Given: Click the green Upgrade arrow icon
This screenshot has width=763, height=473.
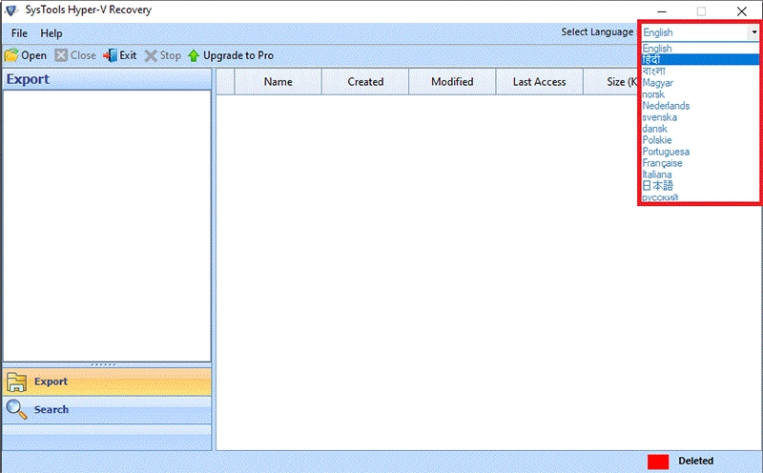Looking at the screenshot, I should [x=194, y=55].
